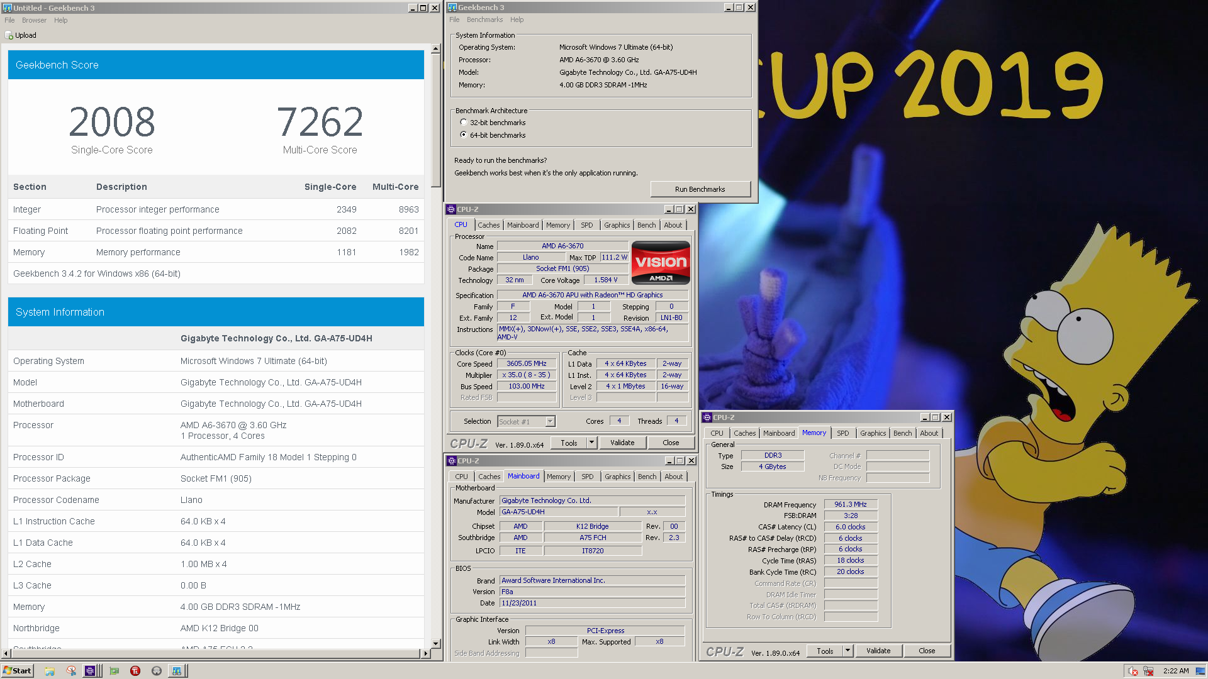Expand Tools arrow in CPU-Z Memory window

tap(847, 651)
